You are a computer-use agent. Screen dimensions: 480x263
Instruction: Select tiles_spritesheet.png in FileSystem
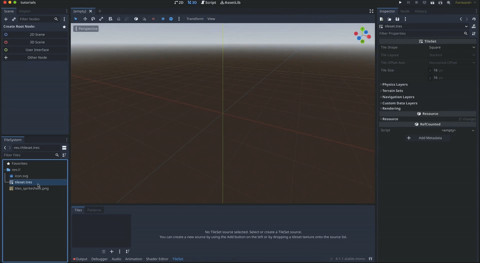pyautogui.click(x=31, y=188)
